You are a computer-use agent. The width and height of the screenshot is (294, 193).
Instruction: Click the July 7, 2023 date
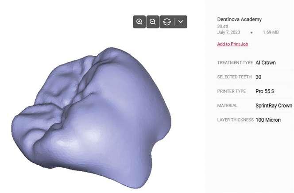click(x=228, y=32)
